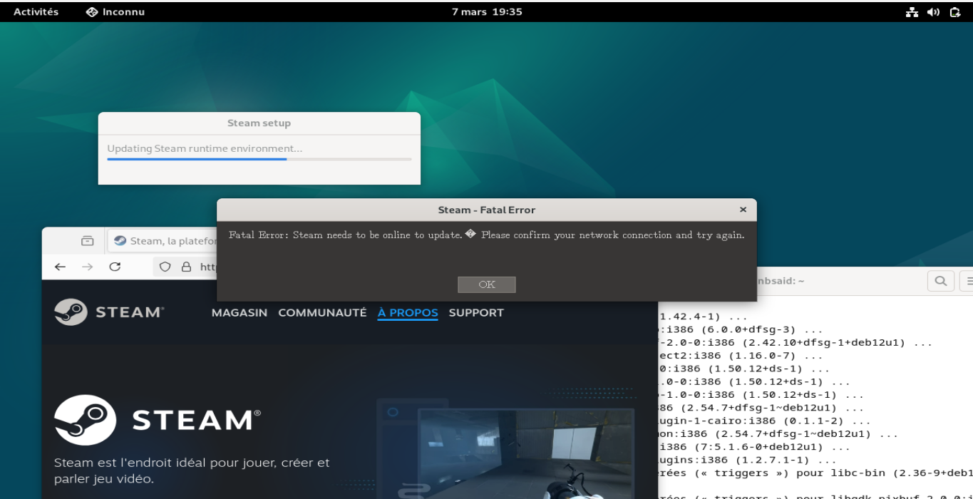This screenshot has height=499, width=973.
Task: Open the browser tab overview icon
Action: pyautogui.click(x=87, y=241)
